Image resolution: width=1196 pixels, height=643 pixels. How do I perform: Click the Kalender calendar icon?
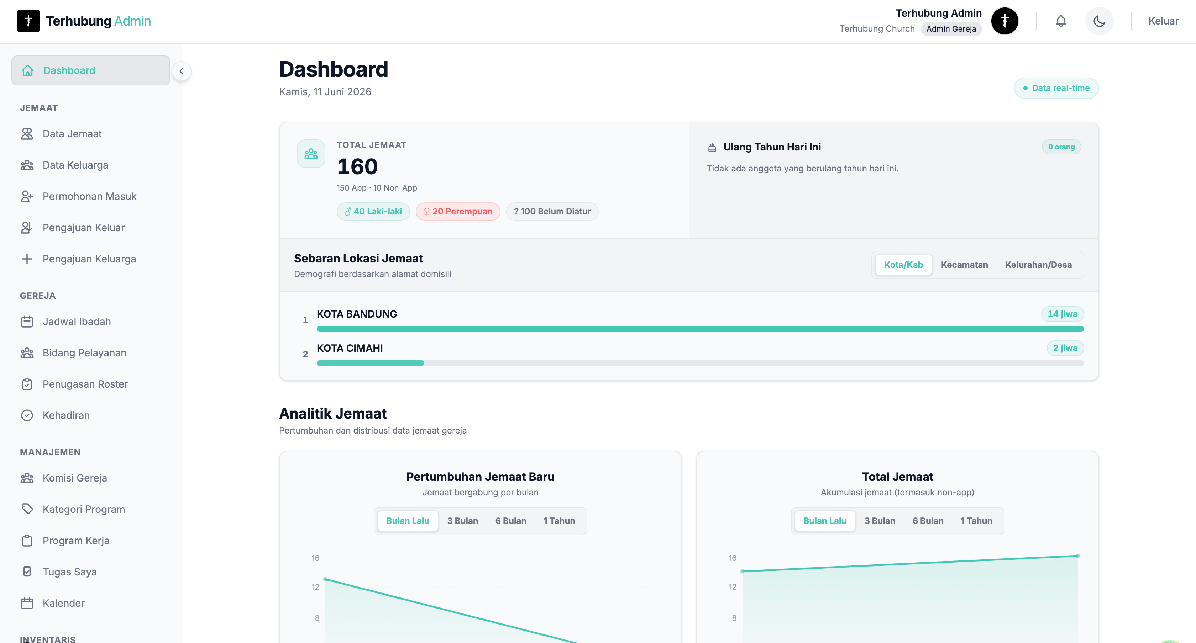point(27,603)
